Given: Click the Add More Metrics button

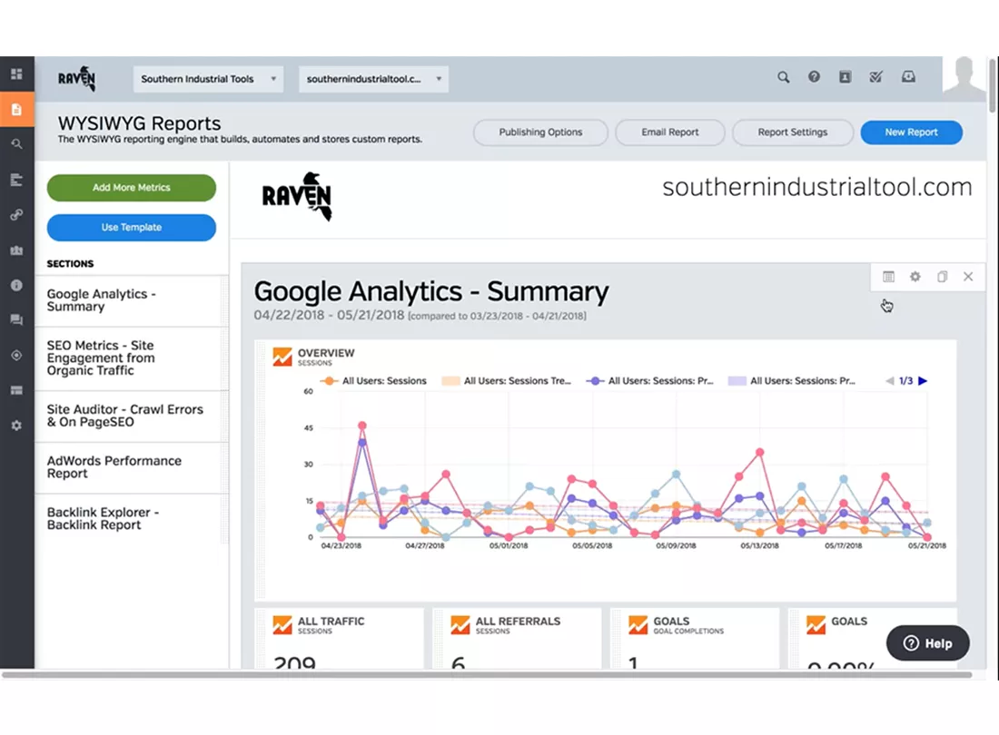Looking at the screenshot, I should (132, 188).
